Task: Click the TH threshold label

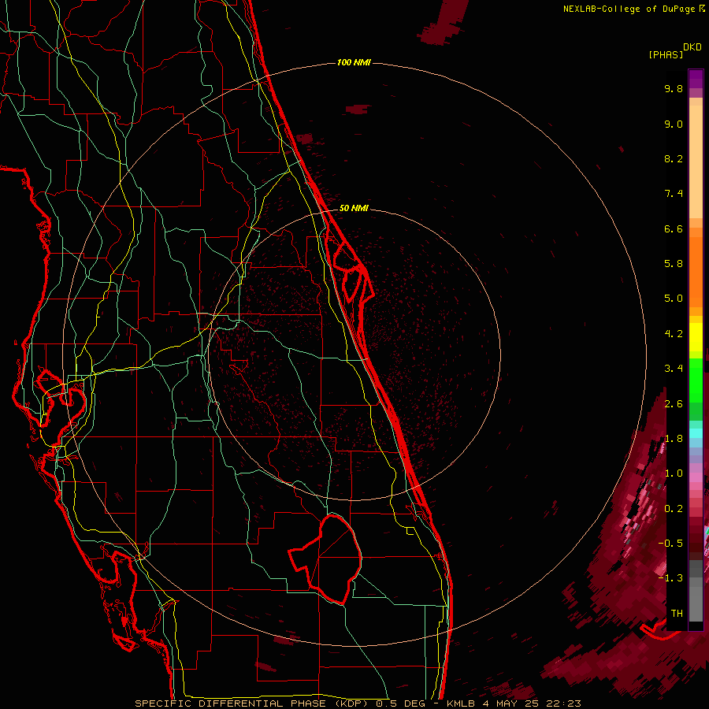Action: pyautogui.click(x=677, y=614)
